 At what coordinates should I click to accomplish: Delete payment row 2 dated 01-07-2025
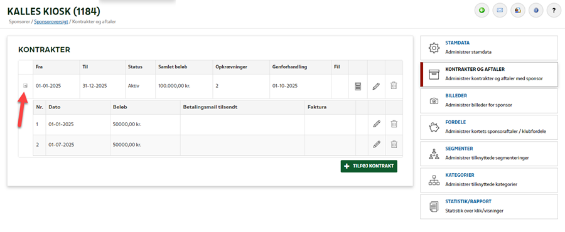[394, 145]
